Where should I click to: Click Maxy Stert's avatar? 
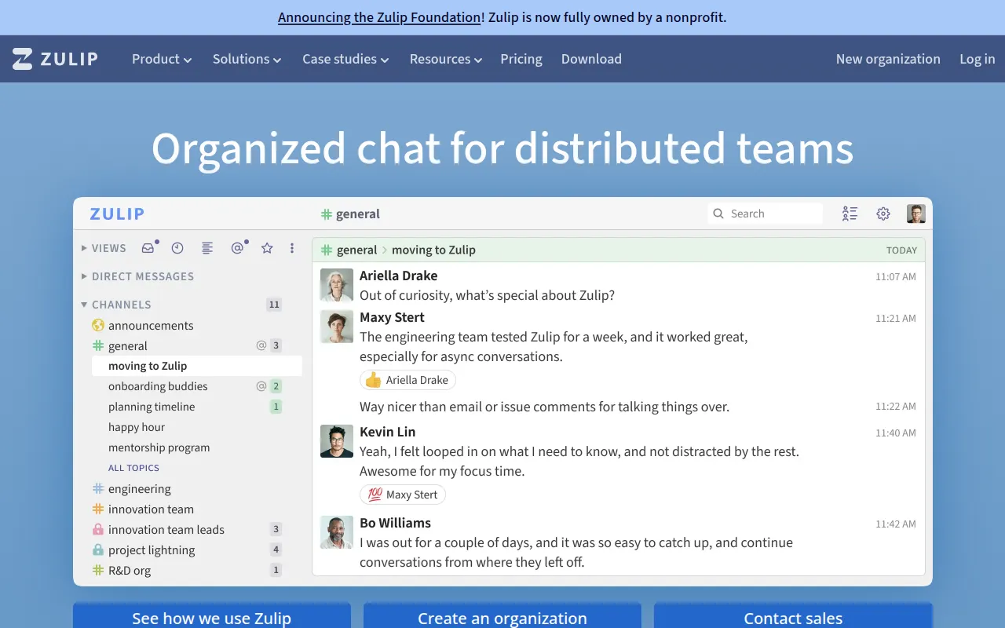click(337, 327)
